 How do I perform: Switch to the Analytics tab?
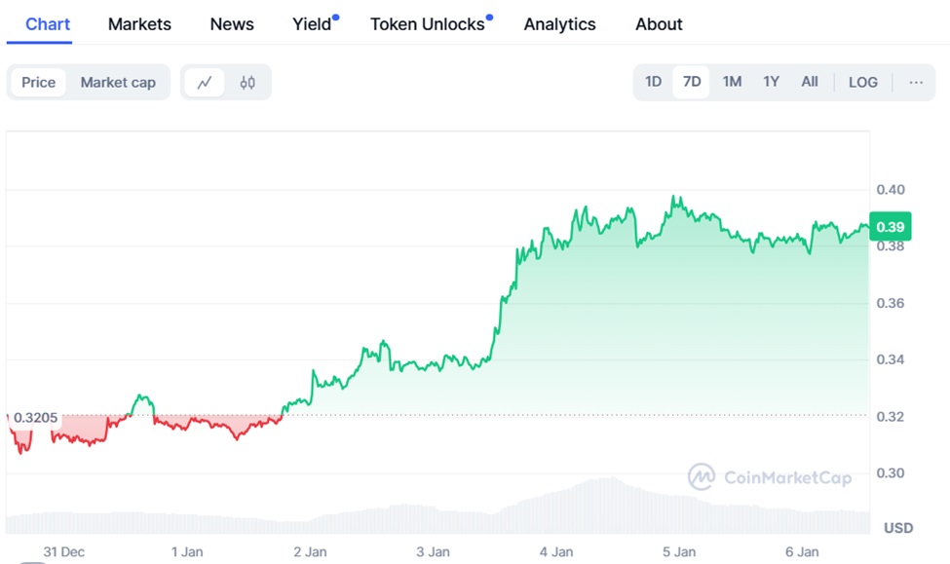(x=560, y=24)
